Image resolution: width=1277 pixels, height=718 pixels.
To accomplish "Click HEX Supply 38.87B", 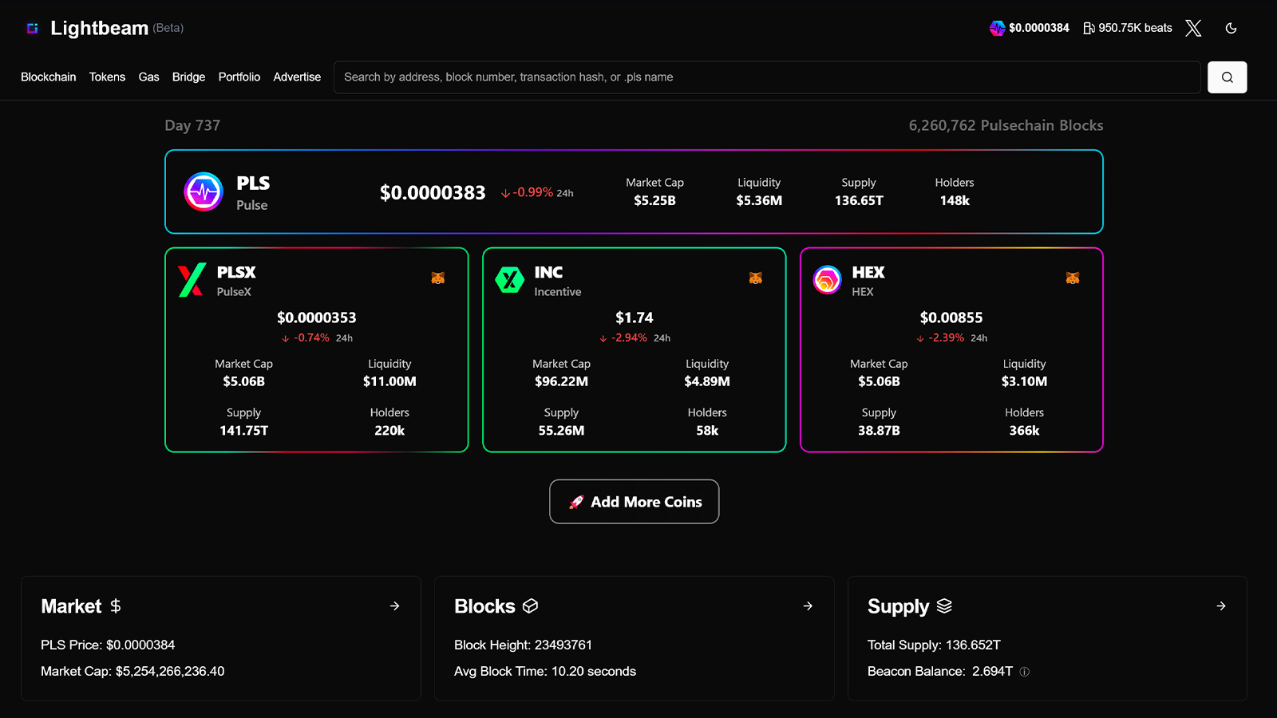I will pyautogui.click(x=879, y=431).
